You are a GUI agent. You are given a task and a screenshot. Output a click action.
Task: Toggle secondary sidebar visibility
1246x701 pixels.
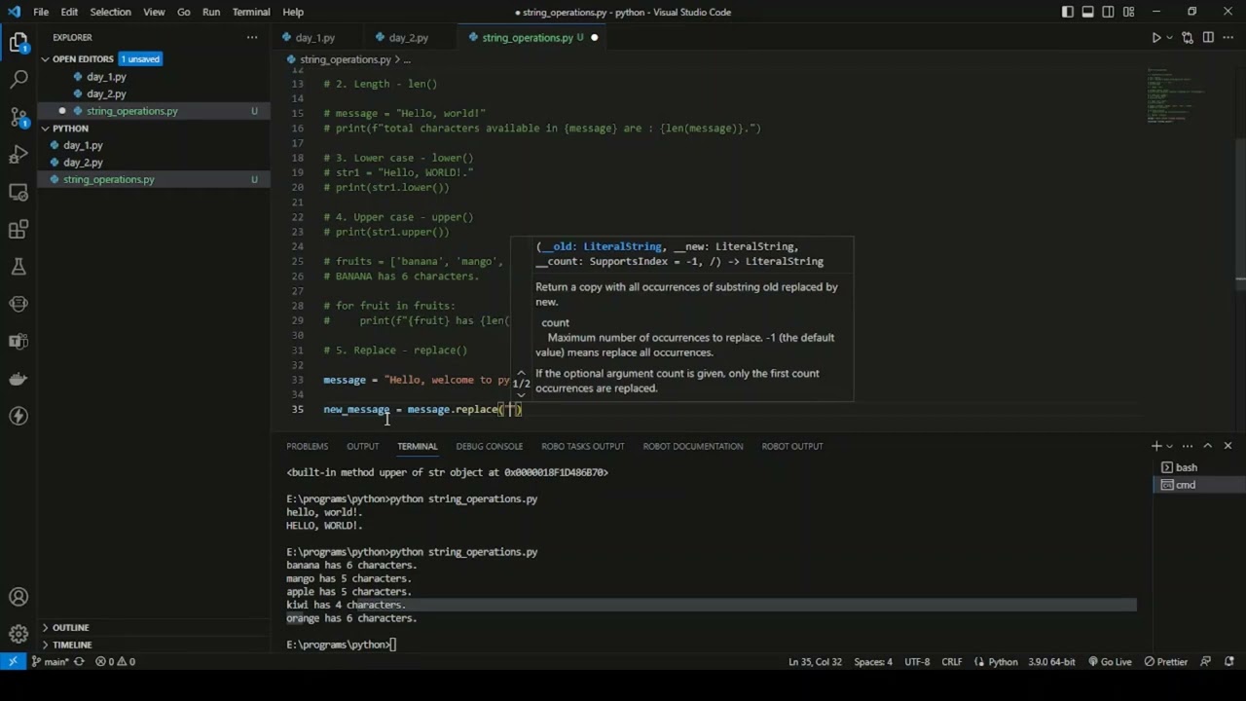click(1109, 12)
